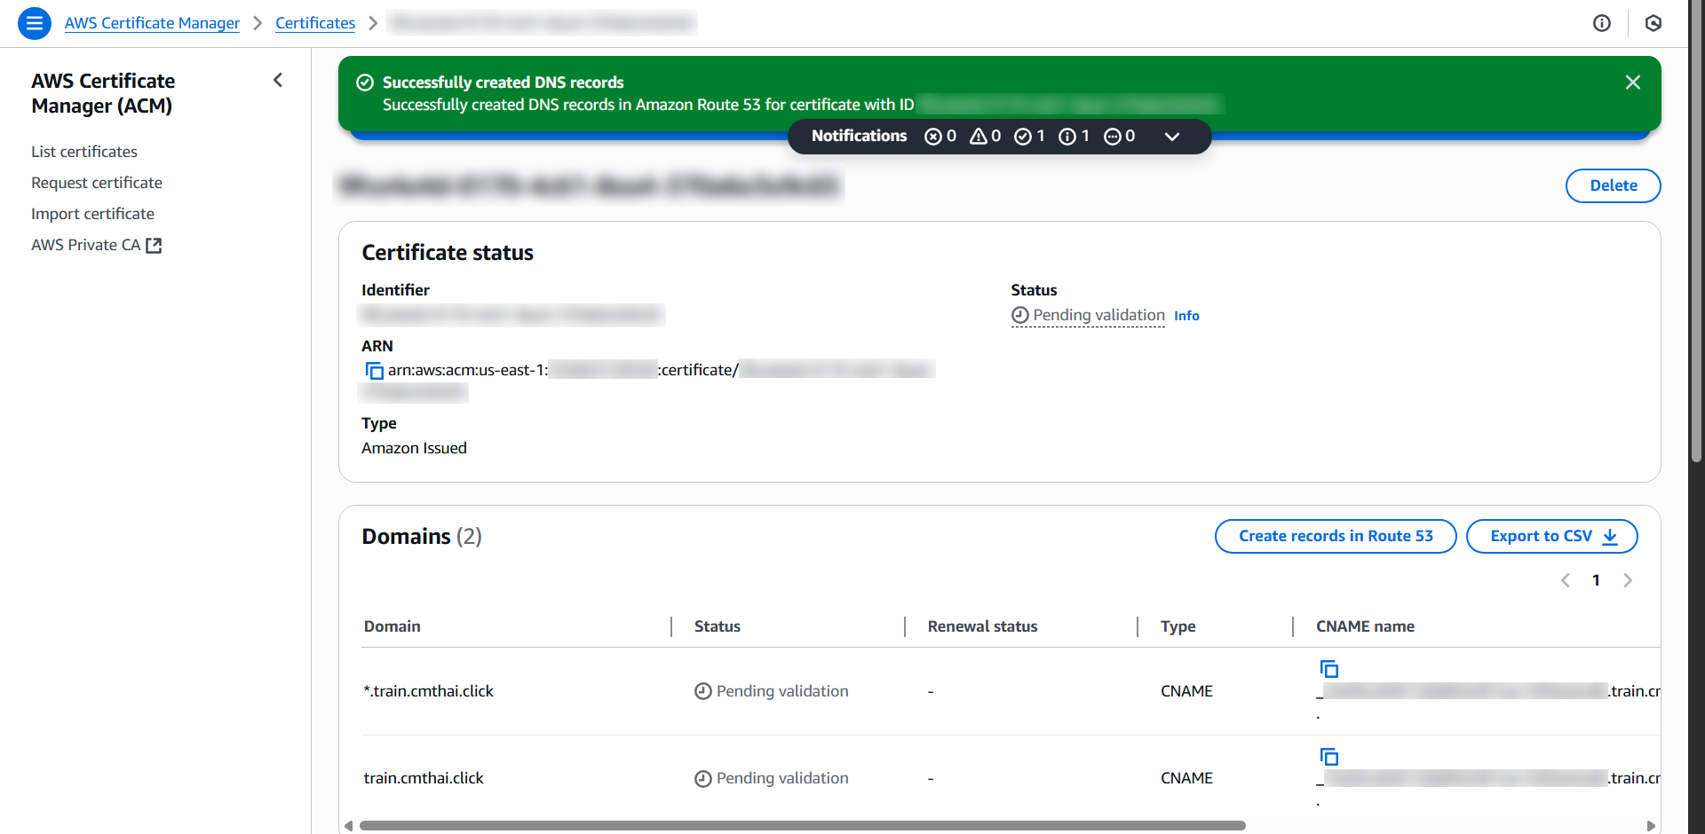Screen dimensions: 1705x834
Task: Go to next page of domains
Action: (x=1628, y=580)
